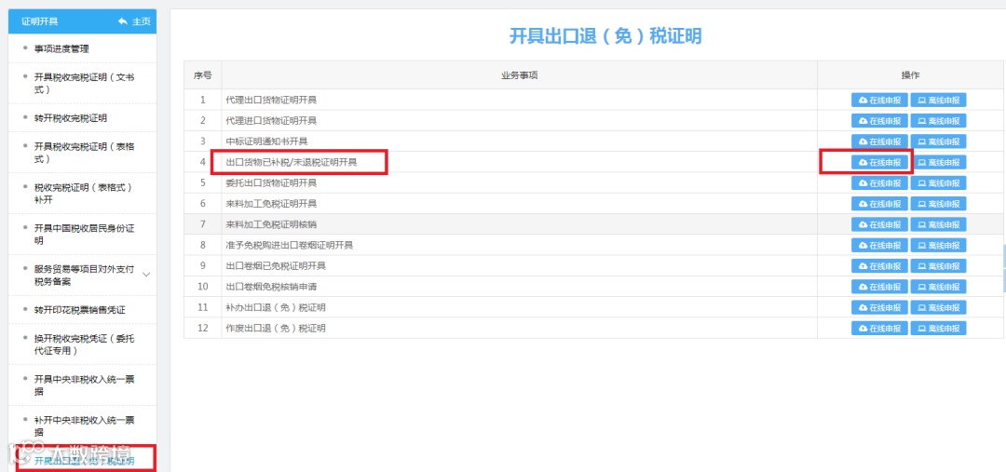The height and width of the screenshot is (472, 1006).
Task: Click 离线申报 for 代理进口货物证明开具
Action: (x=938, y=121)
